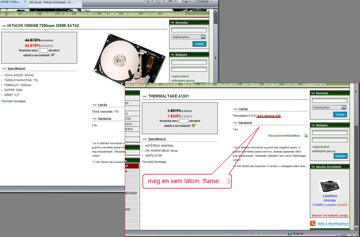Click elfelejtett jelszó link in back window
Screen dimensions: 360x237
coord(183,81)
